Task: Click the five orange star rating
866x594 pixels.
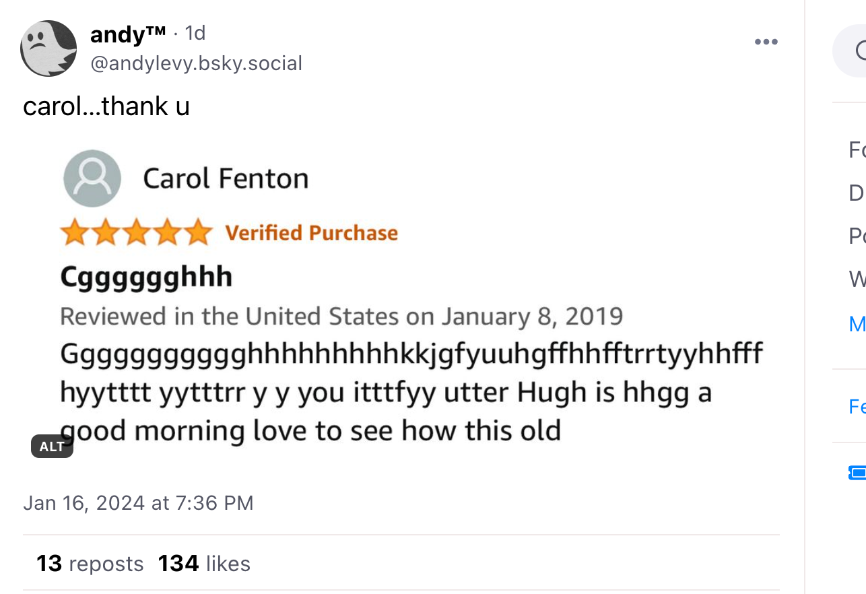Action: pos(136,232)
